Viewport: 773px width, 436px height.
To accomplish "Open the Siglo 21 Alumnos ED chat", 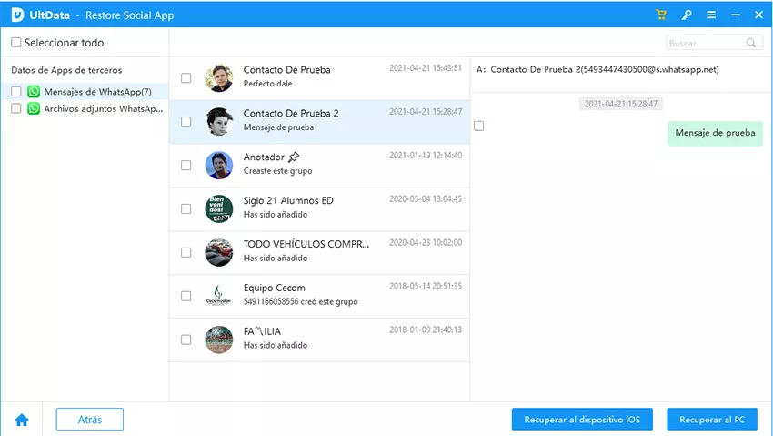I will coord(319,208).
